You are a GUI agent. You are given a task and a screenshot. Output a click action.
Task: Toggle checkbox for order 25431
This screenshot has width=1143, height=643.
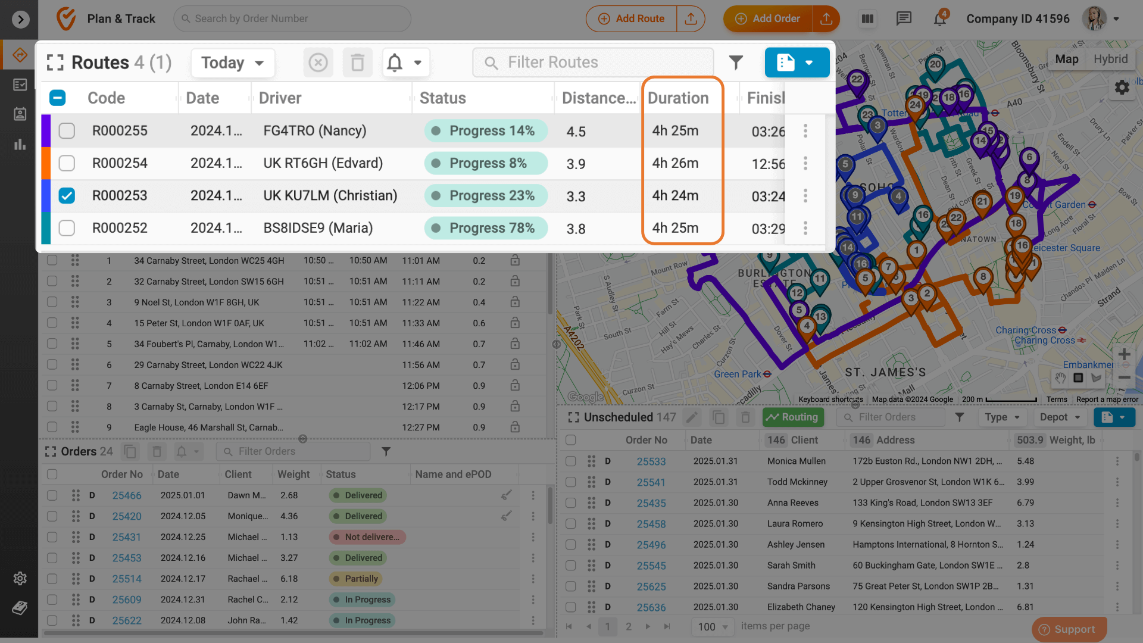51,537
